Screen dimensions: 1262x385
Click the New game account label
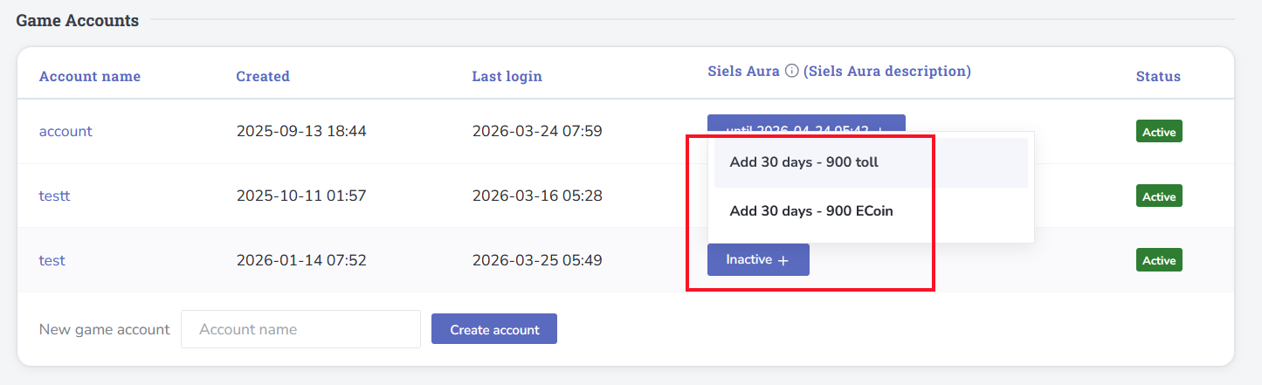(x=105, y=330)
